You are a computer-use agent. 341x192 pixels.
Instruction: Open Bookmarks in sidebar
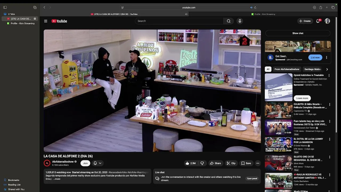click(x=14, y=180)
